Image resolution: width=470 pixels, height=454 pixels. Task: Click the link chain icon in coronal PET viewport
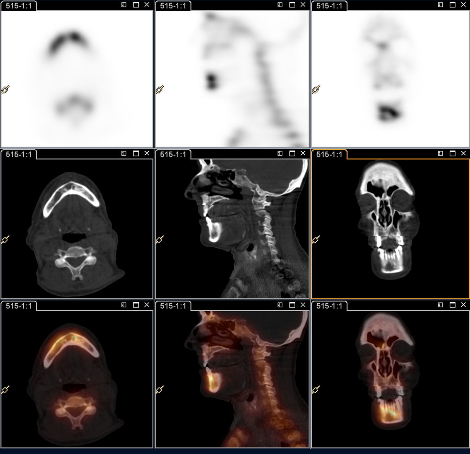(x=316, y=90)
